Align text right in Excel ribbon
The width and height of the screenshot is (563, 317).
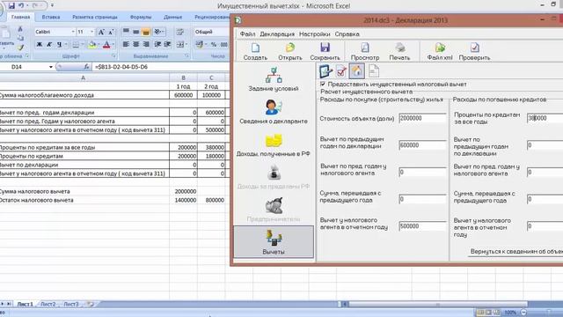click(x=146, y=44)
